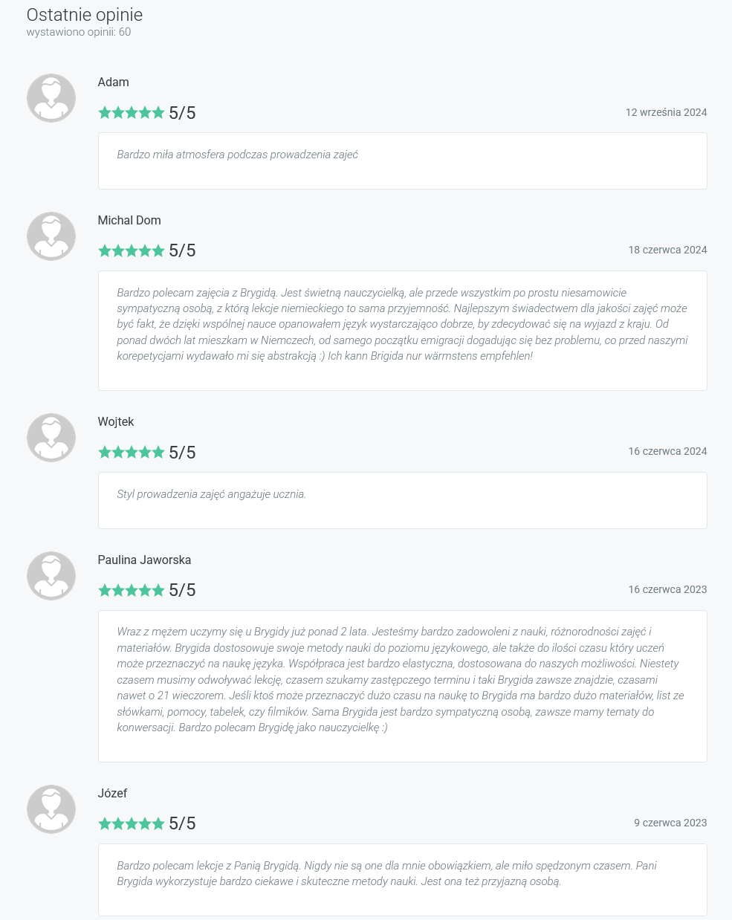Click Paulina Jaworska's avatar icon
The width and height of the screenshot is (732, 920).
(x=51, y=576)
